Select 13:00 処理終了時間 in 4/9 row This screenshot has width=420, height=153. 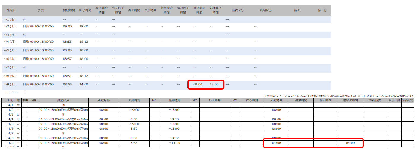click(214, 85)
